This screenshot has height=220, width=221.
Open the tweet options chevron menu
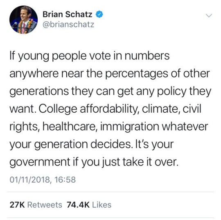click(x=209, y=16)
